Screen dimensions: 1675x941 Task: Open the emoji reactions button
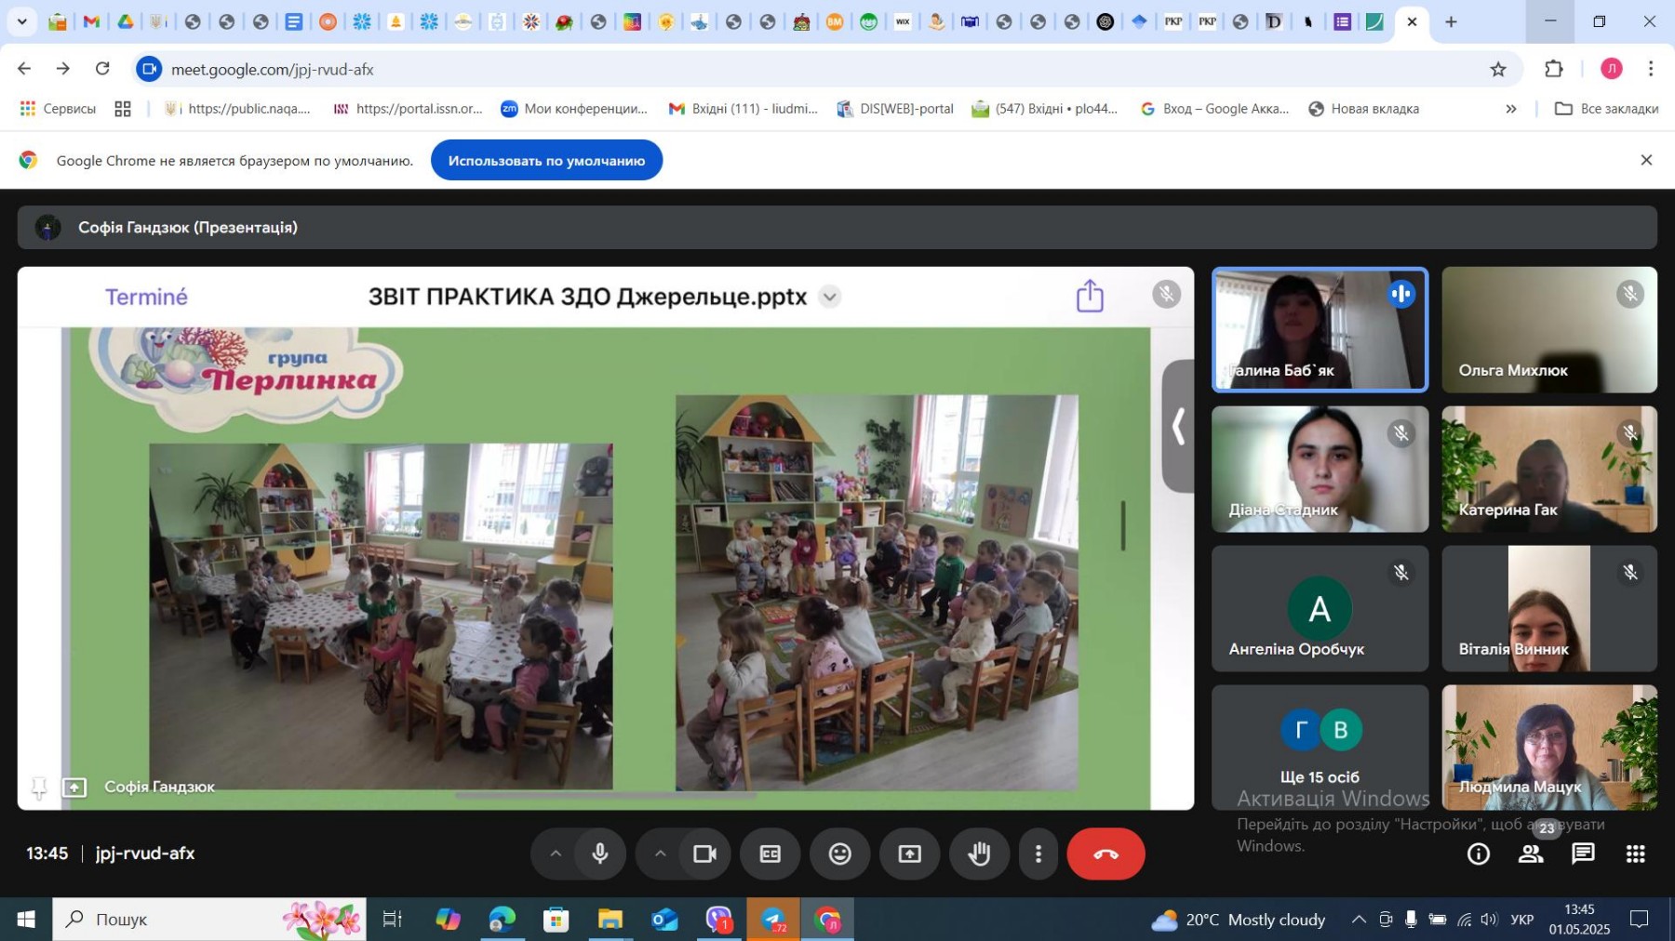(x=839, y=854)
